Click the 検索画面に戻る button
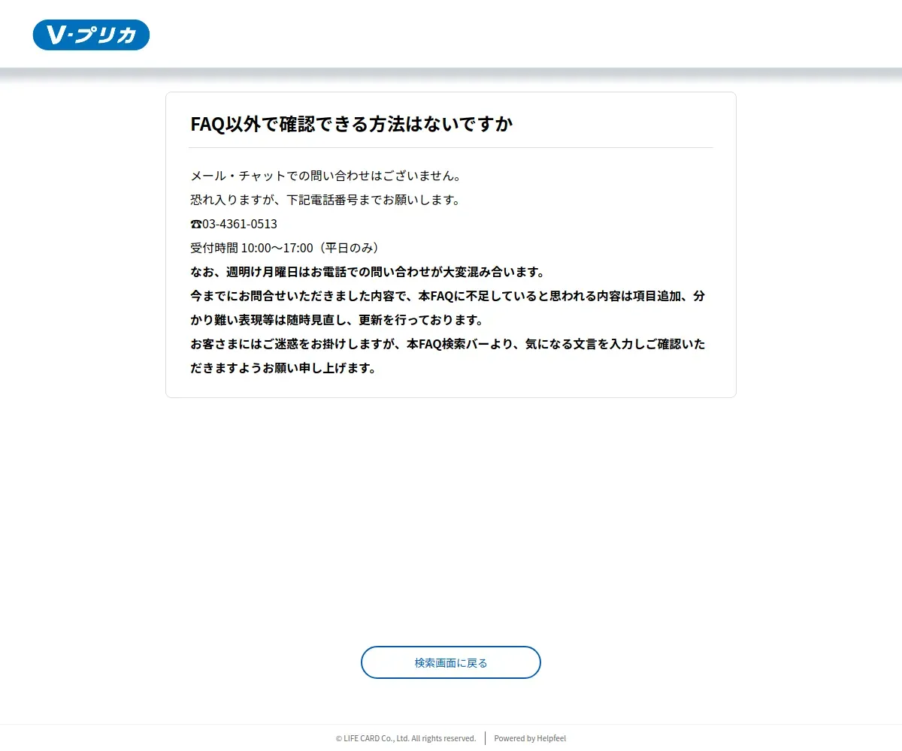This screenshot has height=751, width=902. [451, 662]
